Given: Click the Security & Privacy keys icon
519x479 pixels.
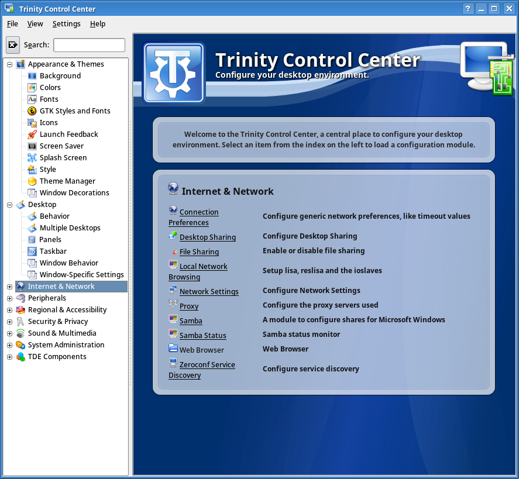Looking at the screenshot, I should 20,322.
